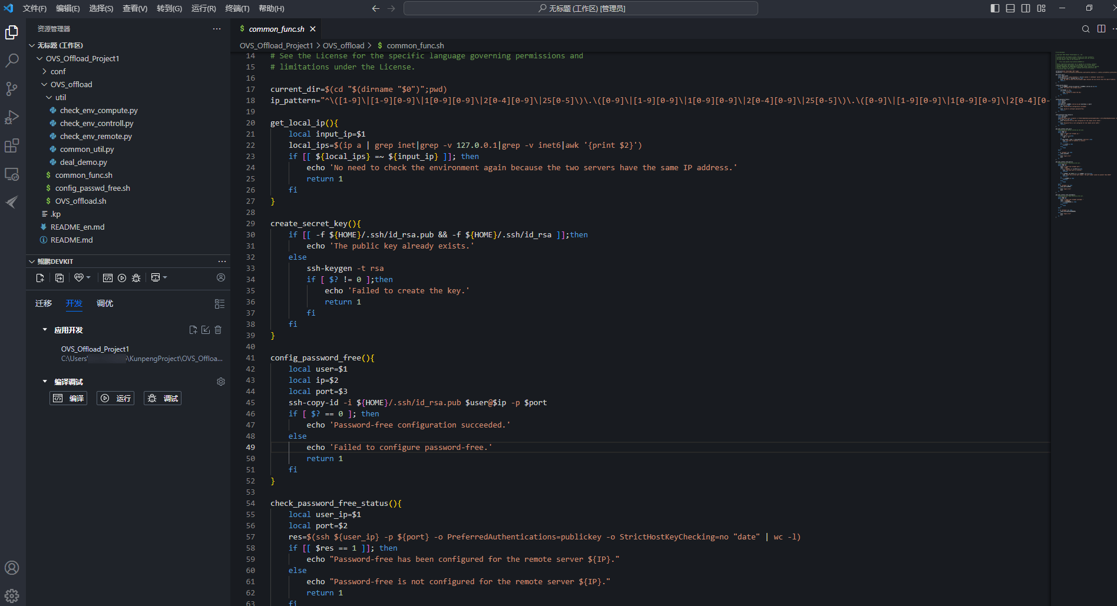This screenshot has height=606, width=1117.
Task: Collapse the OVS_offload folder
Action: coord(44,84)
